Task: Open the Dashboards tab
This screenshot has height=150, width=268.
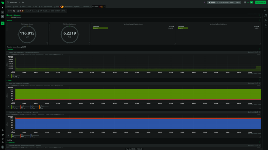Action: pos(48,7)
